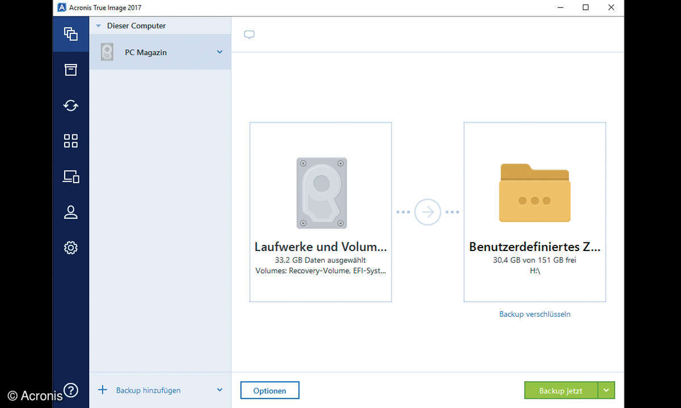Click the arrow between source and destination

428,212
